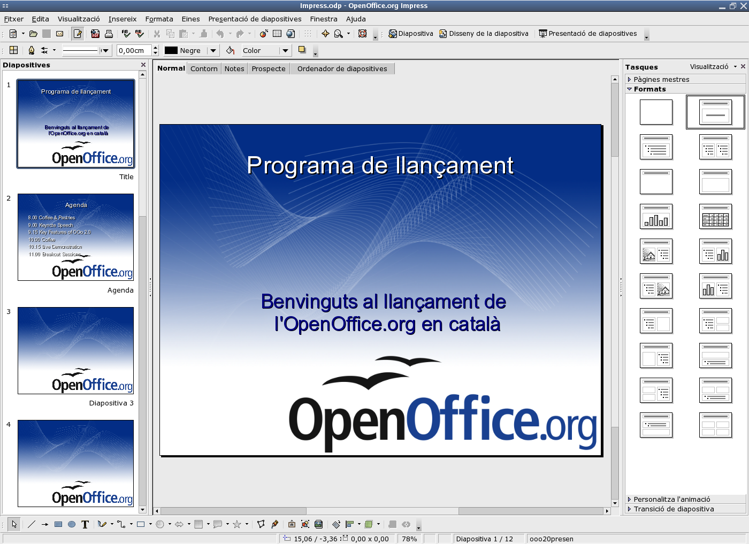Click Disseny de la diapositiva button
This screenshot has height=544, width=749.
[484, 34]
